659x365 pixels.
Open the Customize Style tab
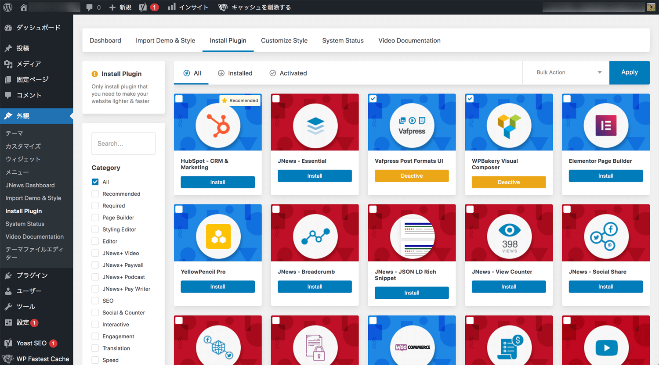284,40
